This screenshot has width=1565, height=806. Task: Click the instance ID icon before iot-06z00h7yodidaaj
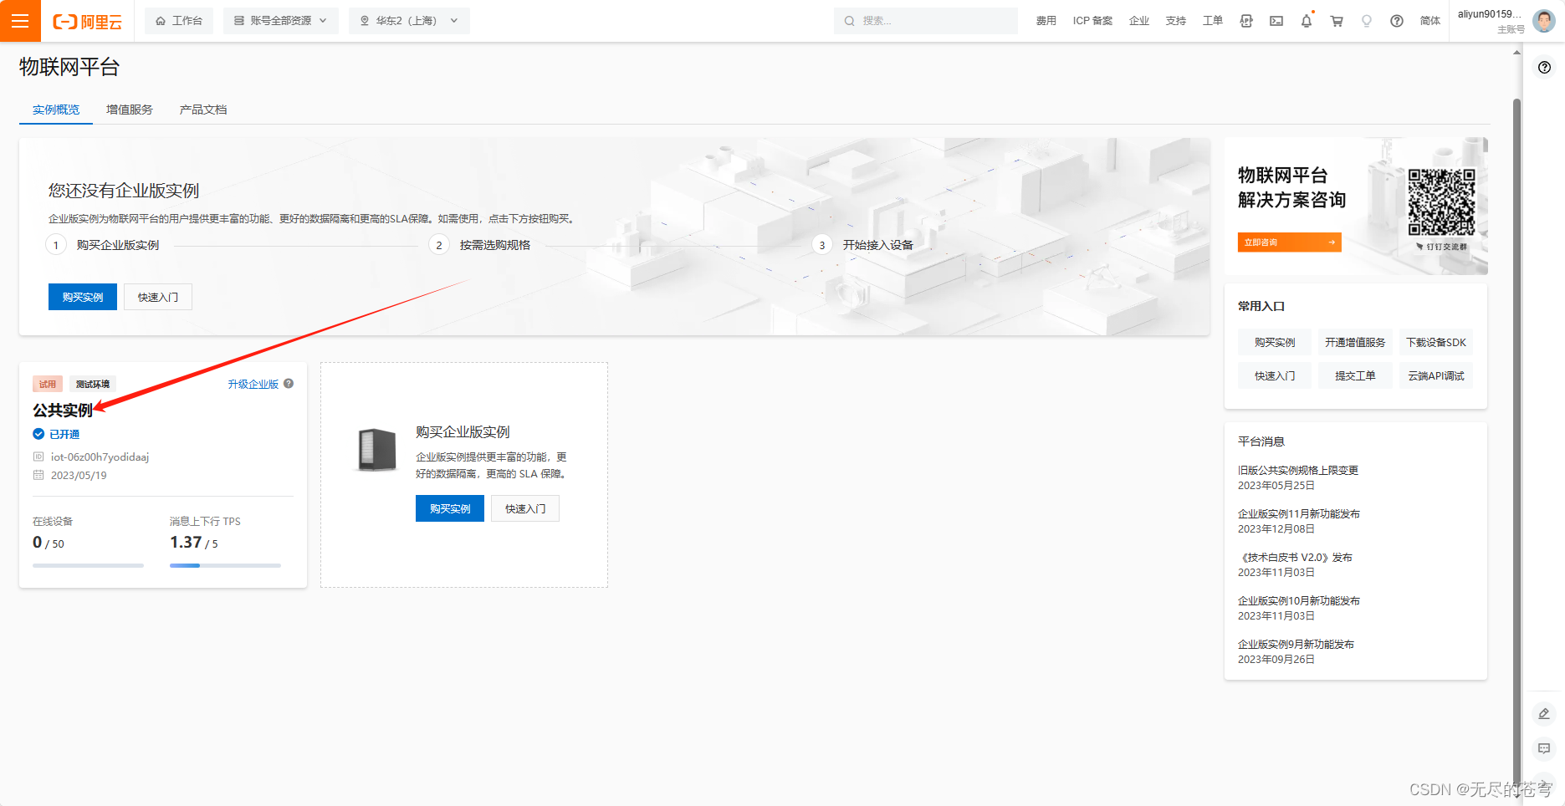point(38,457)
